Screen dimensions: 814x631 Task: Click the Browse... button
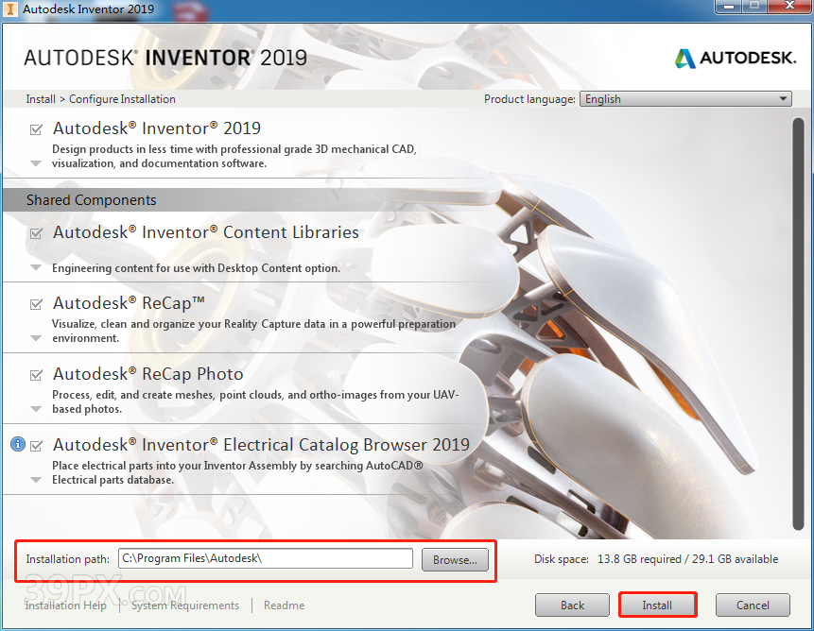(456, 559)
